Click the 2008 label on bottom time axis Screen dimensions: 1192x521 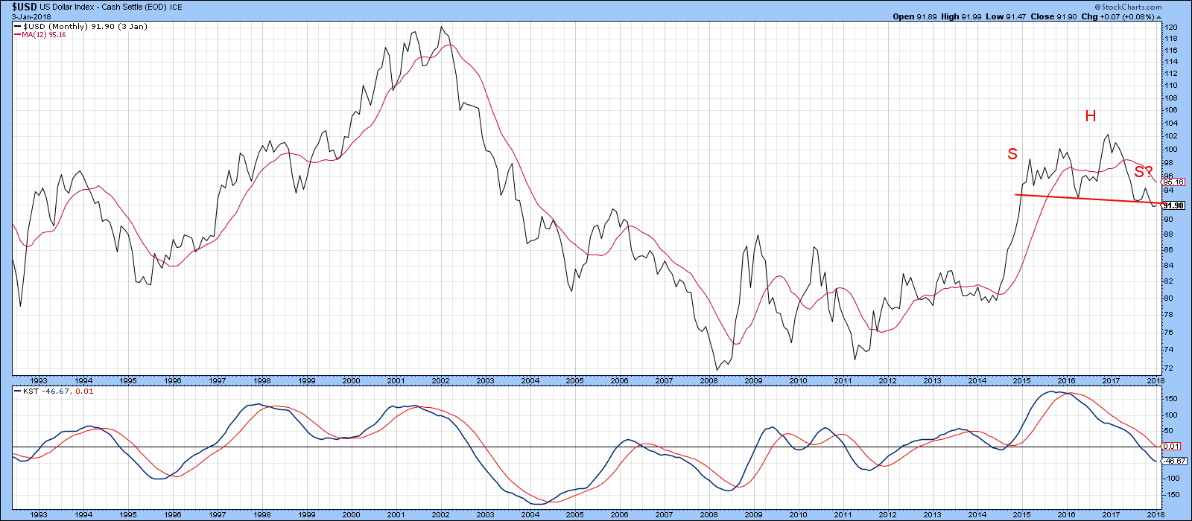709,380
